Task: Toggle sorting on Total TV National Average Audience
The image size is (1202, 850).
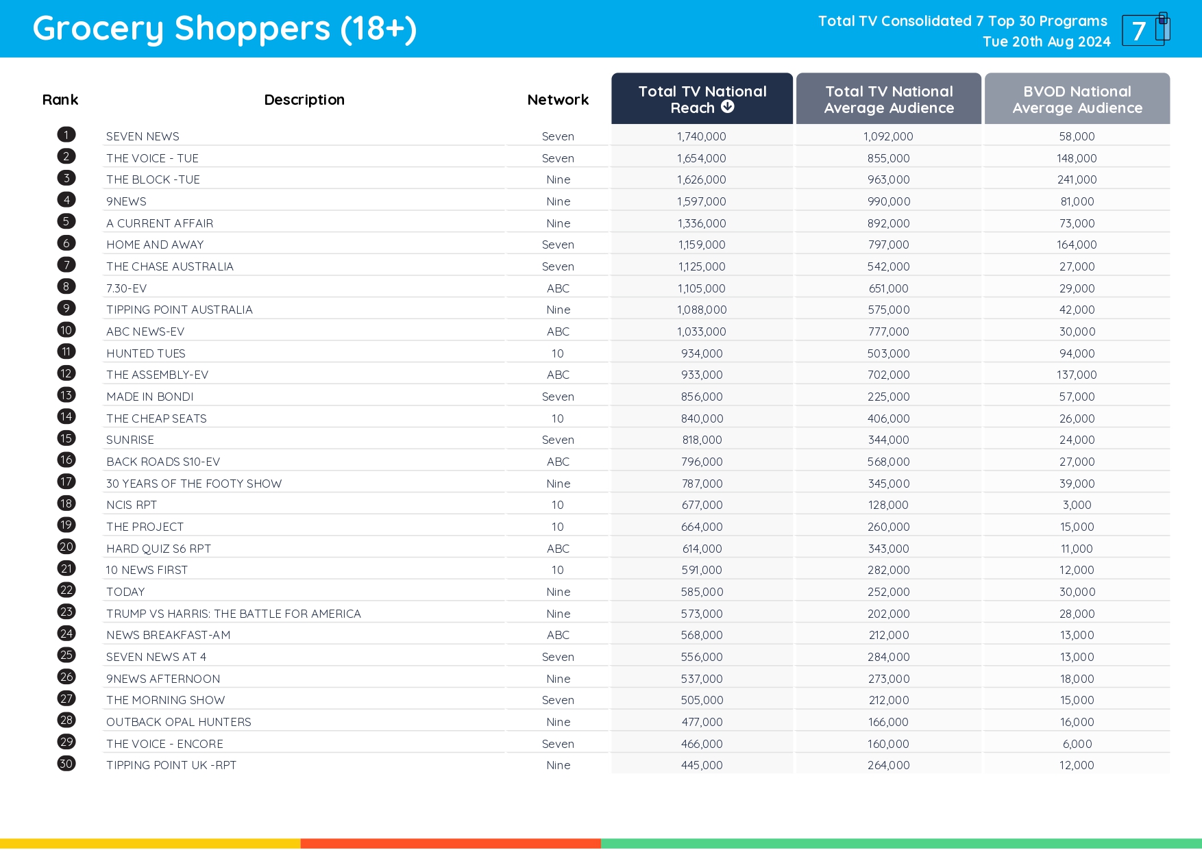Action: [x=888, y=99]
